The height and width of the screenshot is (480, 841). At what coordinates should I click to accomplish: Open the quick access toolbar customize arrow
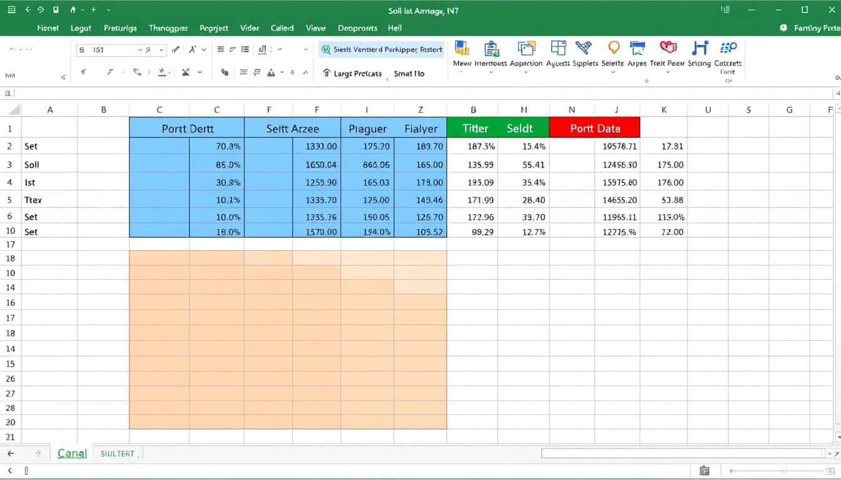click(x=108, y=11)
